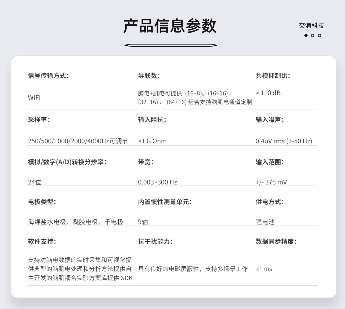The width and height of the screenshot is (345, 309).
Task: Click the 产品信息参数 main title
Action: coord(170,26)
